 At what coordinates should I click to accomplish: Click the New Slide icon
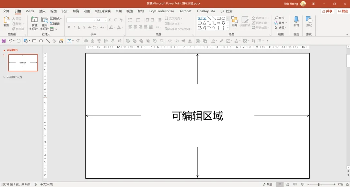[x=34, y=20]
